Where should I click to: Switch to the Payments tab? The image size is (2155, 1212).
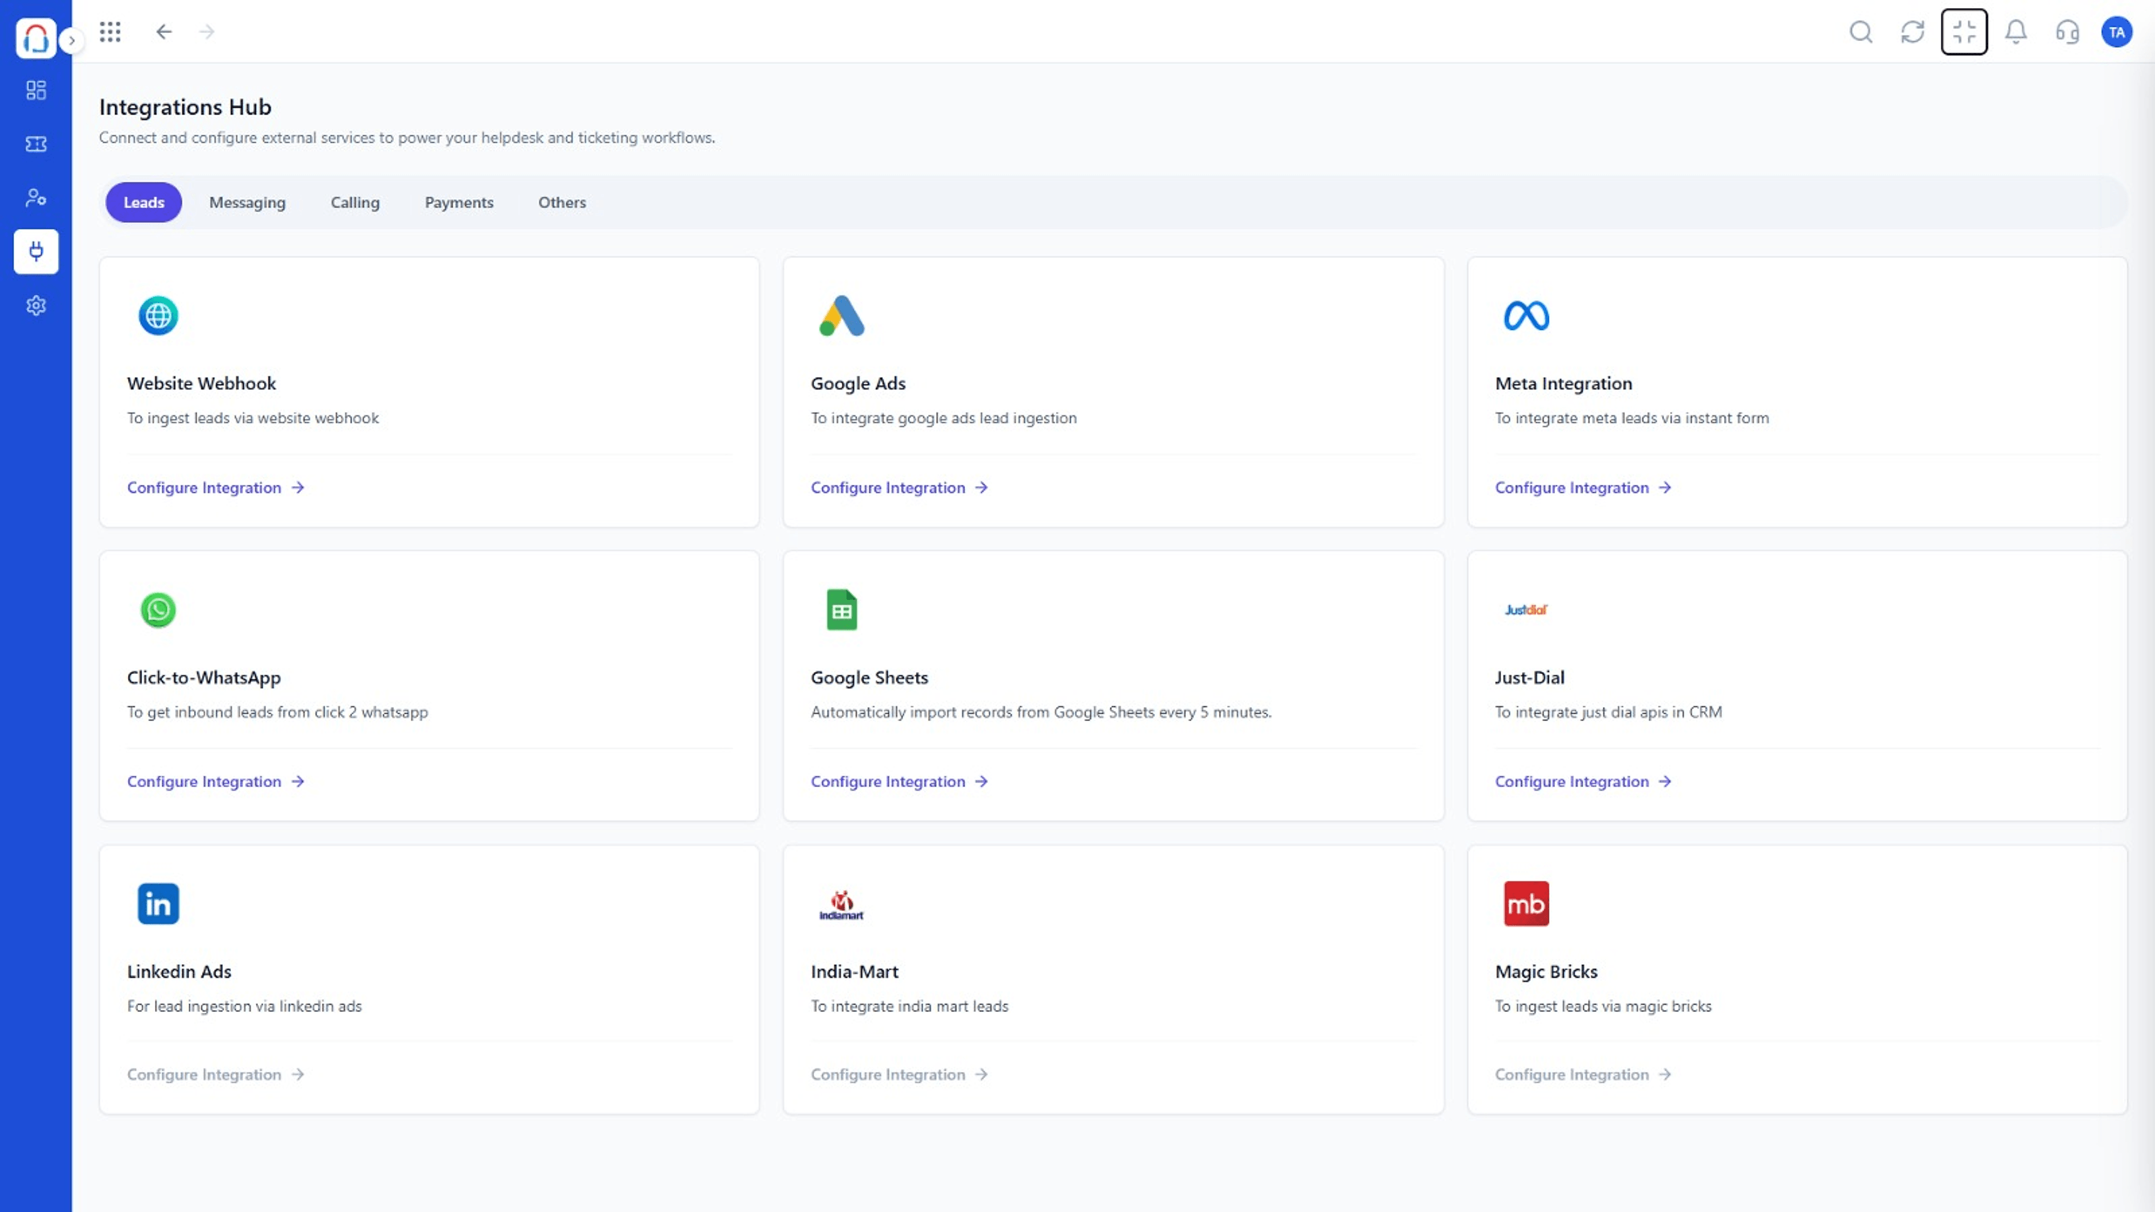point(459,203)
